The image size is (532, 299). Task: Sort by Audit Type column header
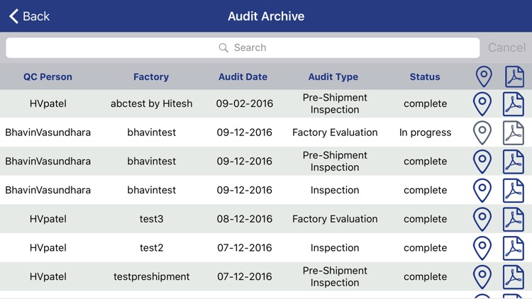[x=333, y=77]
